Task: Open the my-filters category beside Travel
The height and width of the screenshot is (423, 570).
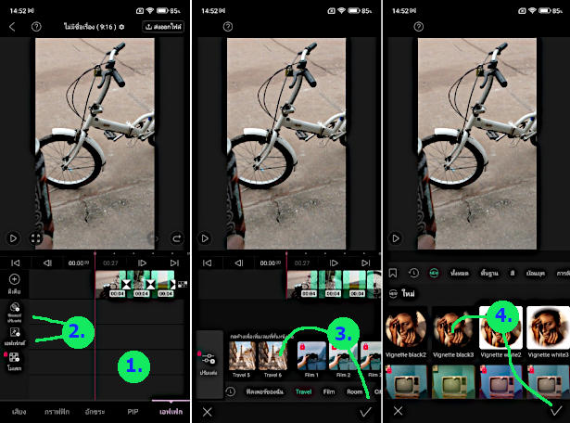Action: [x=265, y=391]
